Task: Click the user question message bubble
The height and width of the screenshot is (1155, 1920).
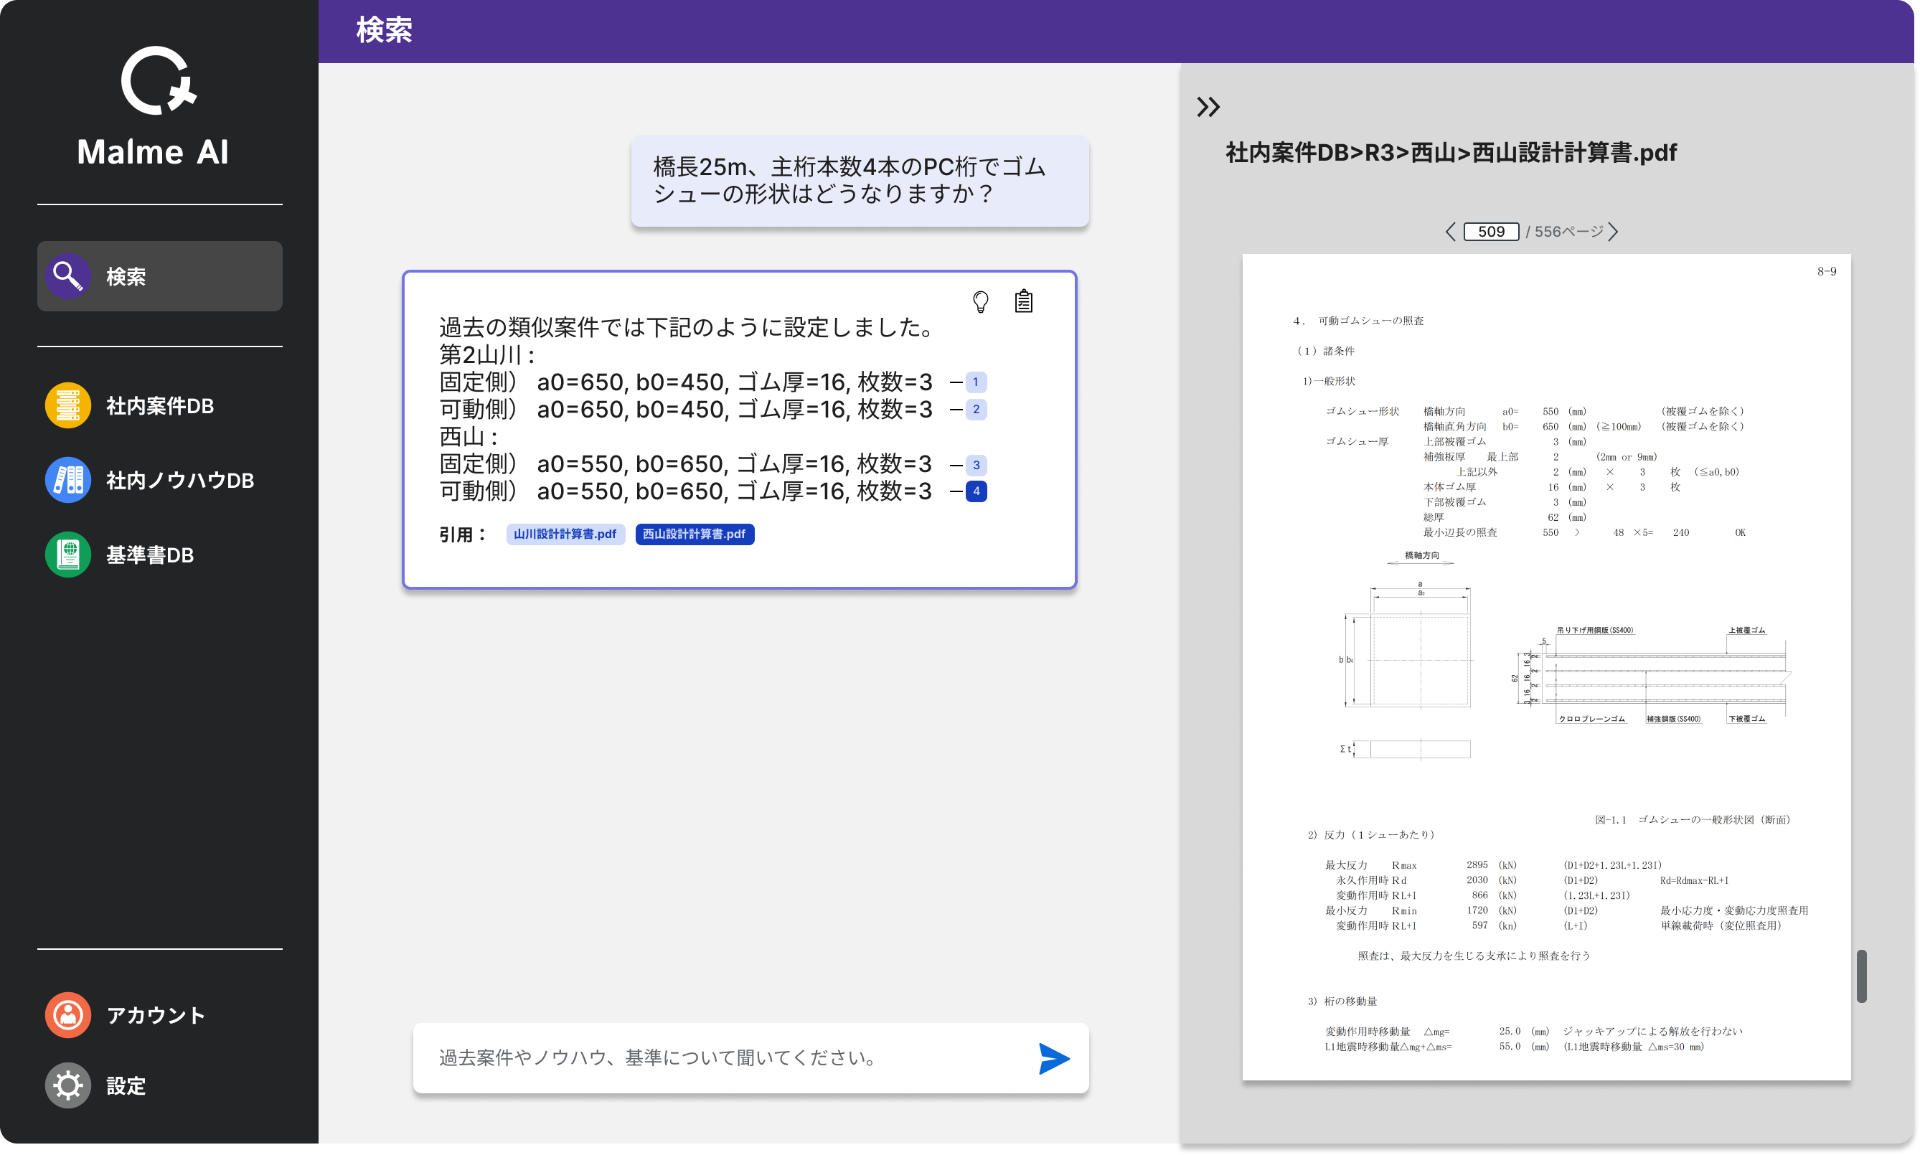Action: (x=860, y=181)
